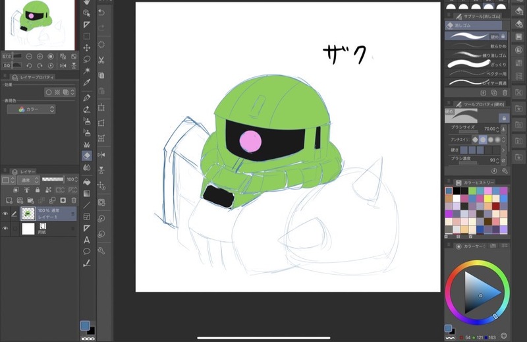Select the Lasso selection tool
Image resolution: width=527 pixels, height=342 pixels.
(x=87, y=59)
